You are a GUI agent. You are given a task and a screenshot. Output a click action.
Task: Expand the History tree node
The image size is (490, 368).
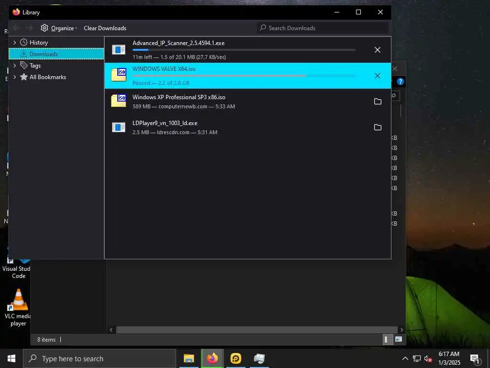[x=14, y=43]
